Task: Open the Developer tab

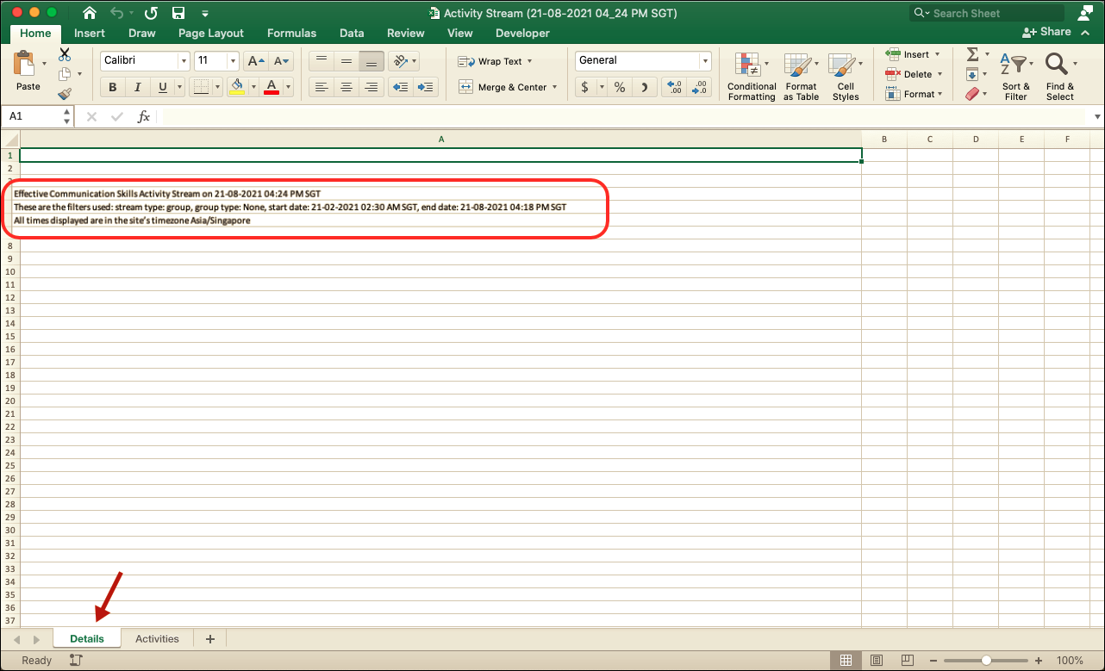Action: click(522, 33)
